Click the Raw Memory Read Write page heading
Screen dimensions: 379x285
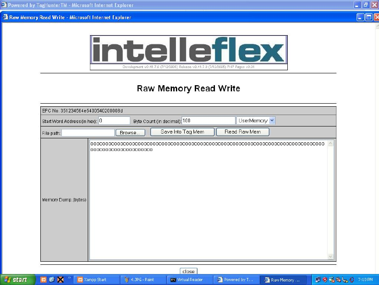click(x=188, y=88)
